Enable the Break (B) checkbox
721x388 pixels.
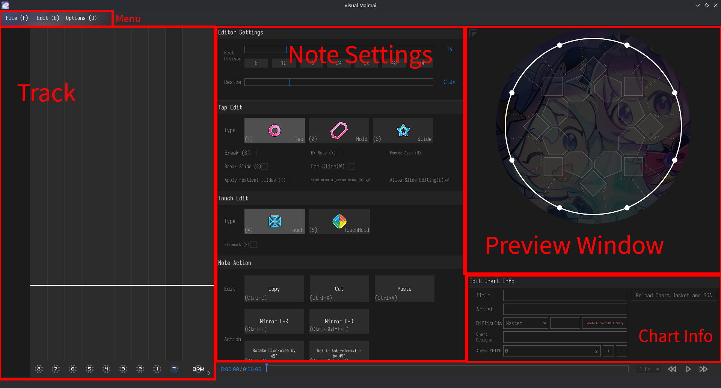pos(254,153)
